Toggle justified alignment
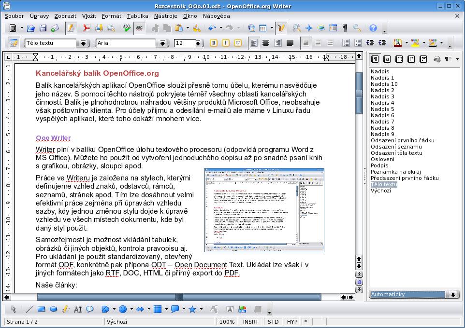Image resolution: width=465 pixels, height=328 pixels. tap(290, 43)
